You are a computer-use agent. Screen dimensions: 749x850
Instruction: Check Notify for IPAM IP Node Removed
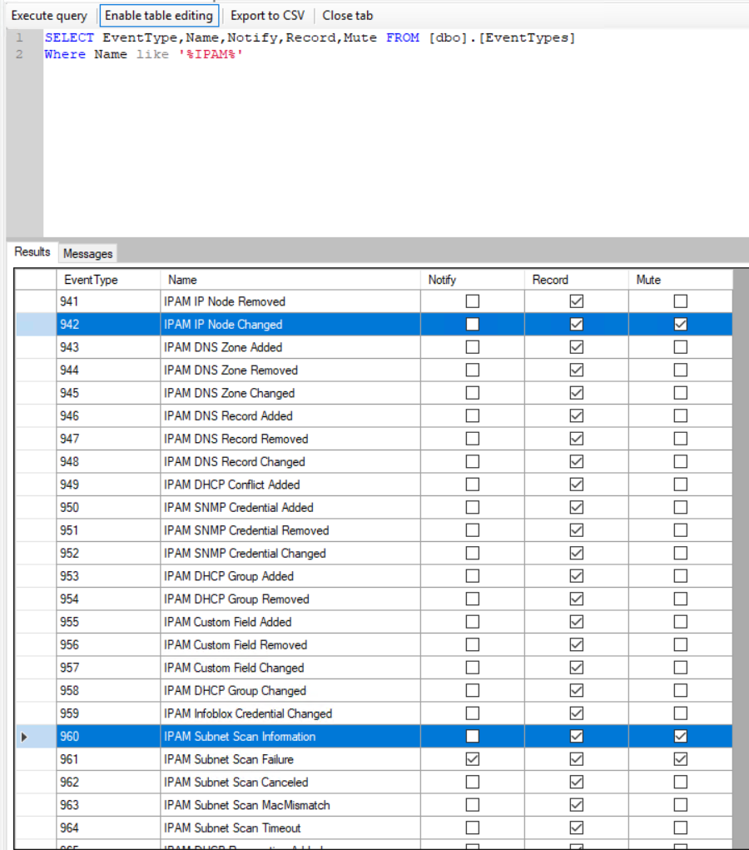tap(473, 301)
